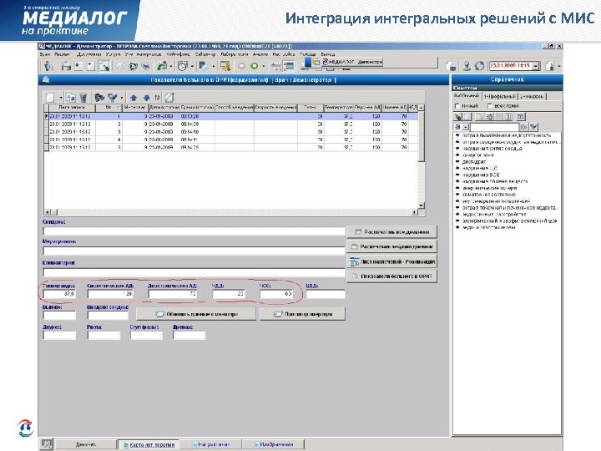The width and height of the screenshot is (601, 451).
Task: Click the trash bin delete icon
Action: pyautogui.click(x=83, y=98)
